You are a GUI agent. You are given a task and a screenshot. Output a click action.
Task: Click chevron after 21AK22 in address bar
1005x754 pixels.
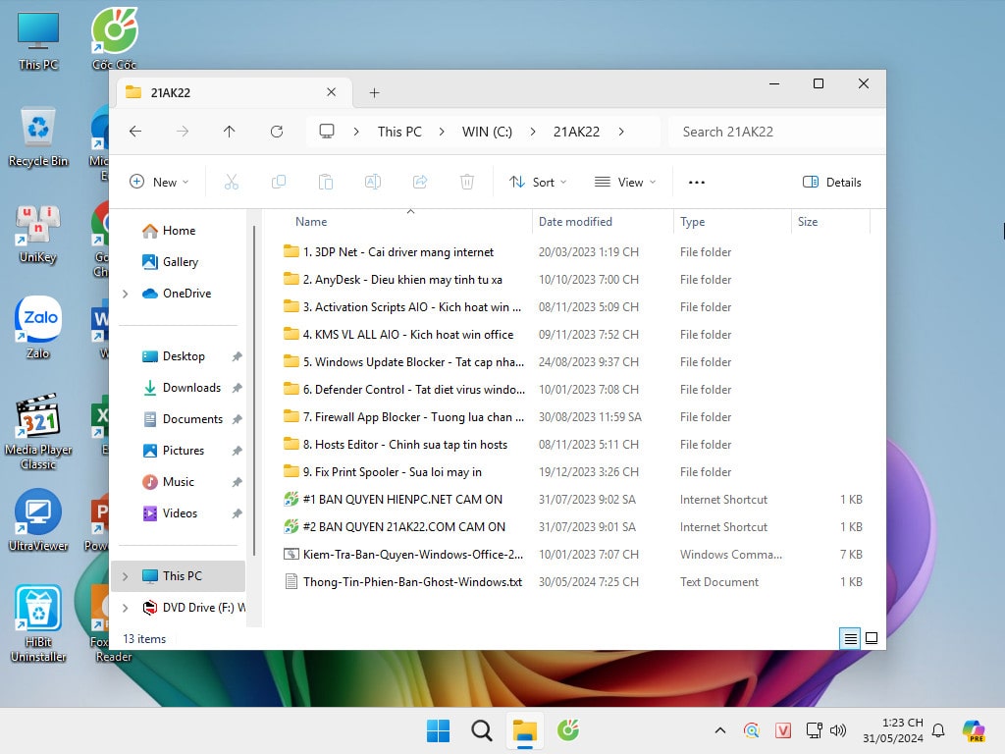tap(621, 132)
